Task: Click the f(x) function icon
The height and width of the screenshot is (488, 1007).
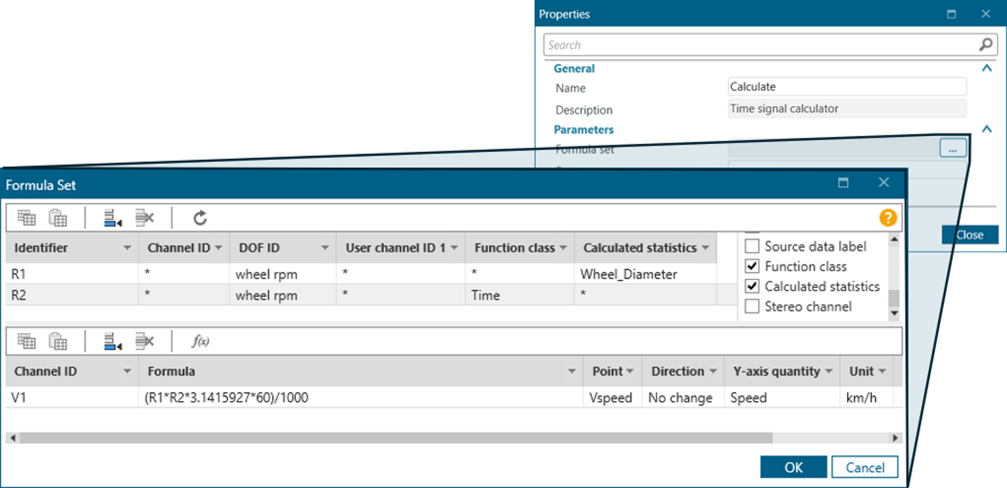Action: coord(200,341)
